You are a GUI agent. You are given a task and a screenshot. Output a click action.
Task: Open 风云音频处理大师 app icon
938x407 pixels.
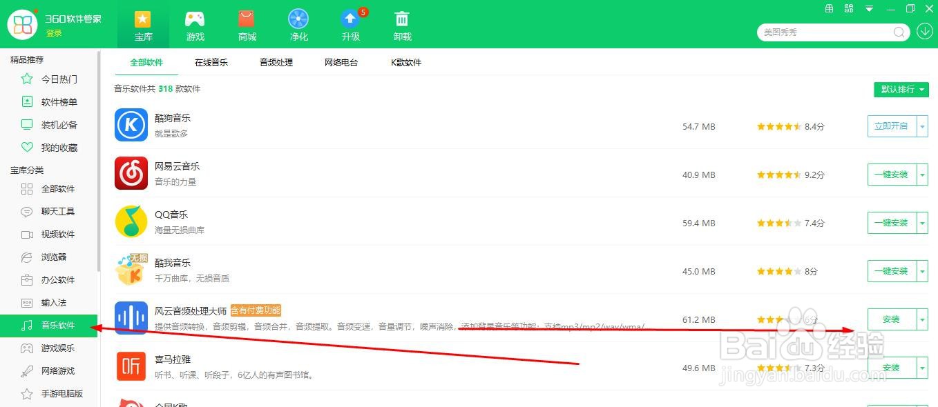(131, 318)
